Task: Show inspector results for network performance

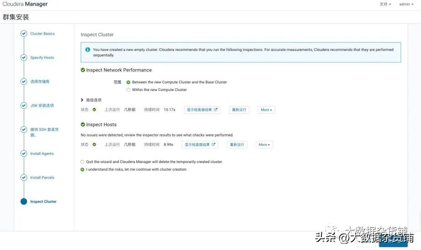Action: click(x=202, y=110)
